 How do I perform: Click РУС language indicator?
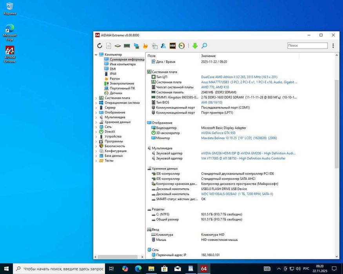coord(306,269)
